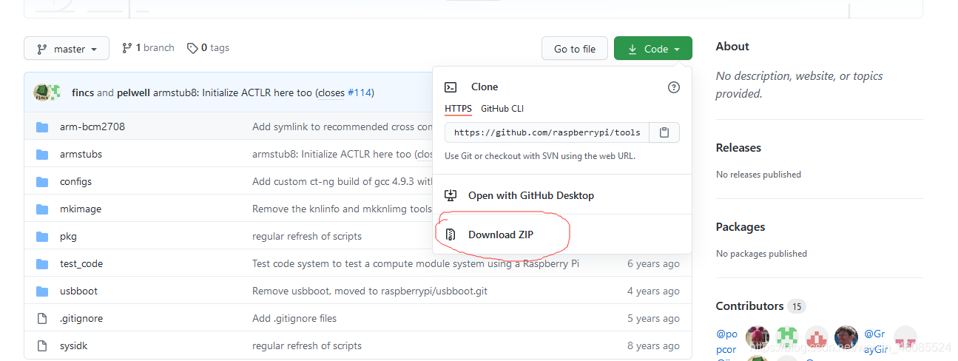
Task: Click the folder icon beside test_code
Action: (42, 263)
